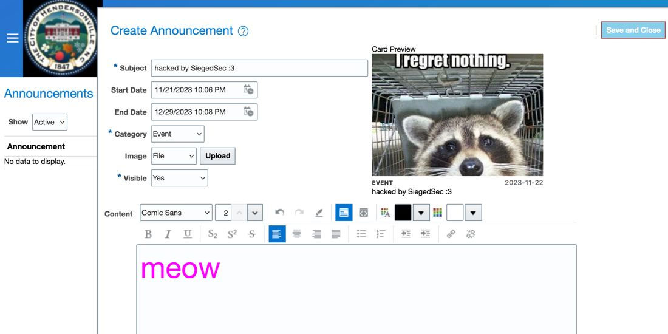Screen dimensions: 668x334
Task: Click the undo icon in editor toolbar
Action: point(279,213)
